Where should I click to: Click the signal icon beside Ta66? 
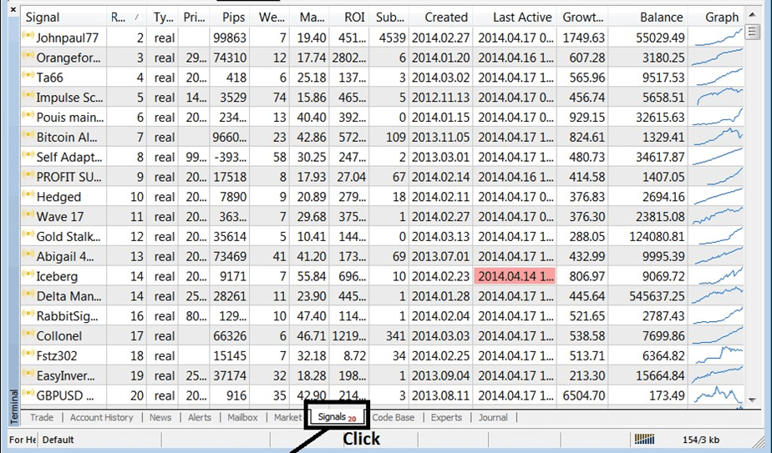pyautogui.click(x=28, y=76)
